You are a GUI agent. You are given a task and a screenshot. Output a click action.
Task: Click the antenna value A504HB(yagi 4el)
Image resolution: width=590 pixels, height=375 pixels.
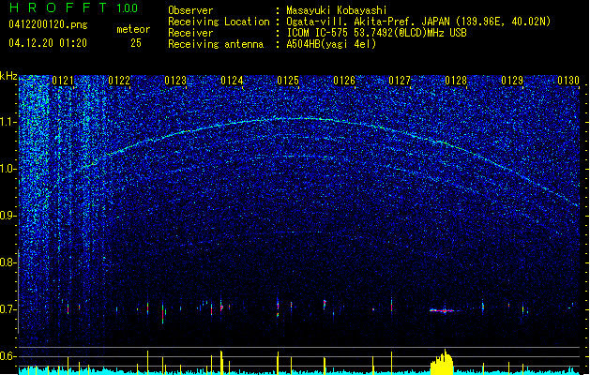(x=331, y=44)
